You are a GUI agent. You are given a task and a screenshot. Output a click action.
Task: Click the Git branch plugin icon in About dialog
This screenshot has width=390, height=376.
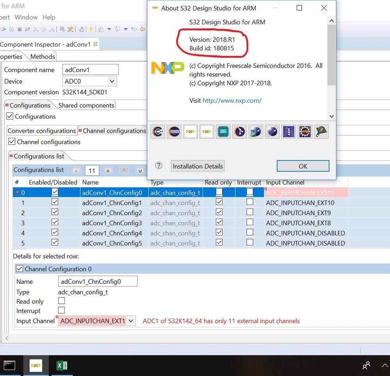[240, 132]
